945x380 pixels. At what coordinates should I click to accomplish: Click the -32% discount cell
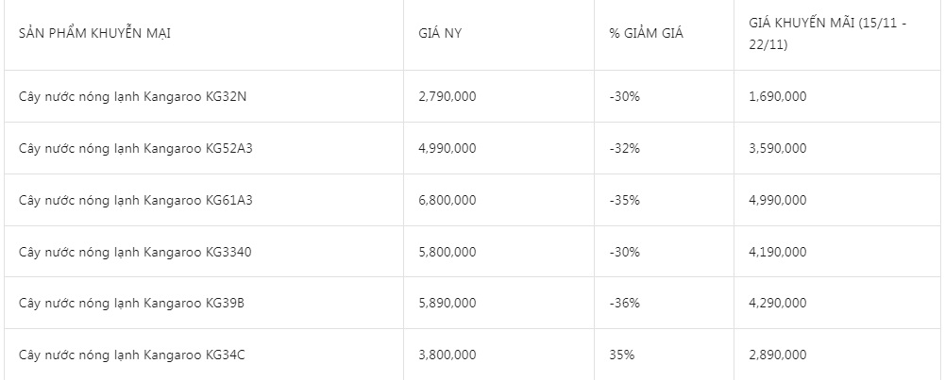(x=625, y=148)
